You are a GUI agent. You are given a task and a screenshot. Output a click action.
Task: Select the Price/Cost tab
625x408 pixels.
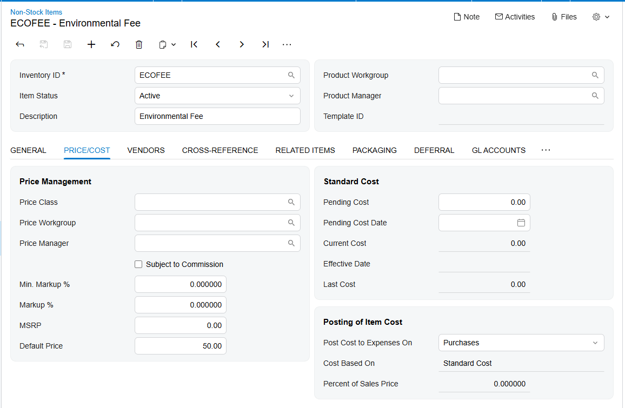pyautogui.click(x=87, y=150)
